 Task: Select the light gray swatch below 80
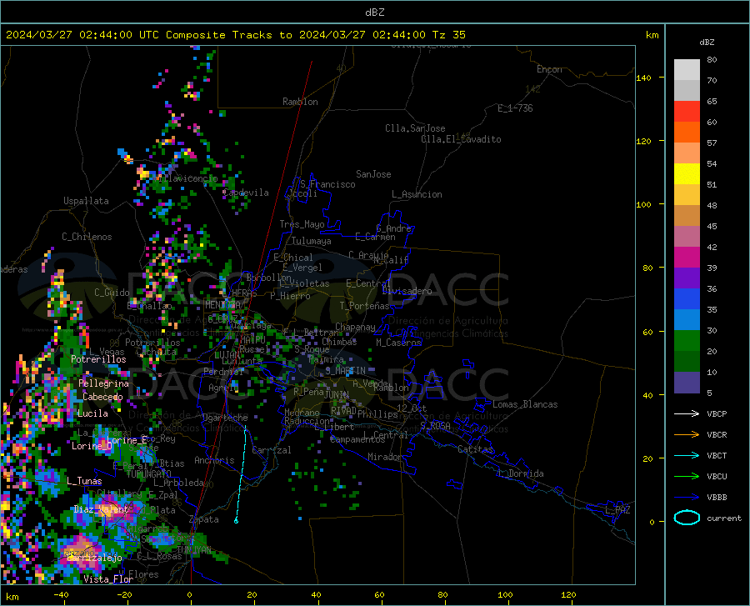click(687, 70)
